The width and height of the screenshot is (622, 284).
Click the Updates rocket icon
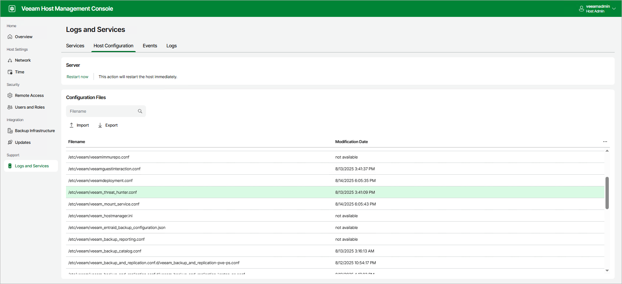point(10,142)
